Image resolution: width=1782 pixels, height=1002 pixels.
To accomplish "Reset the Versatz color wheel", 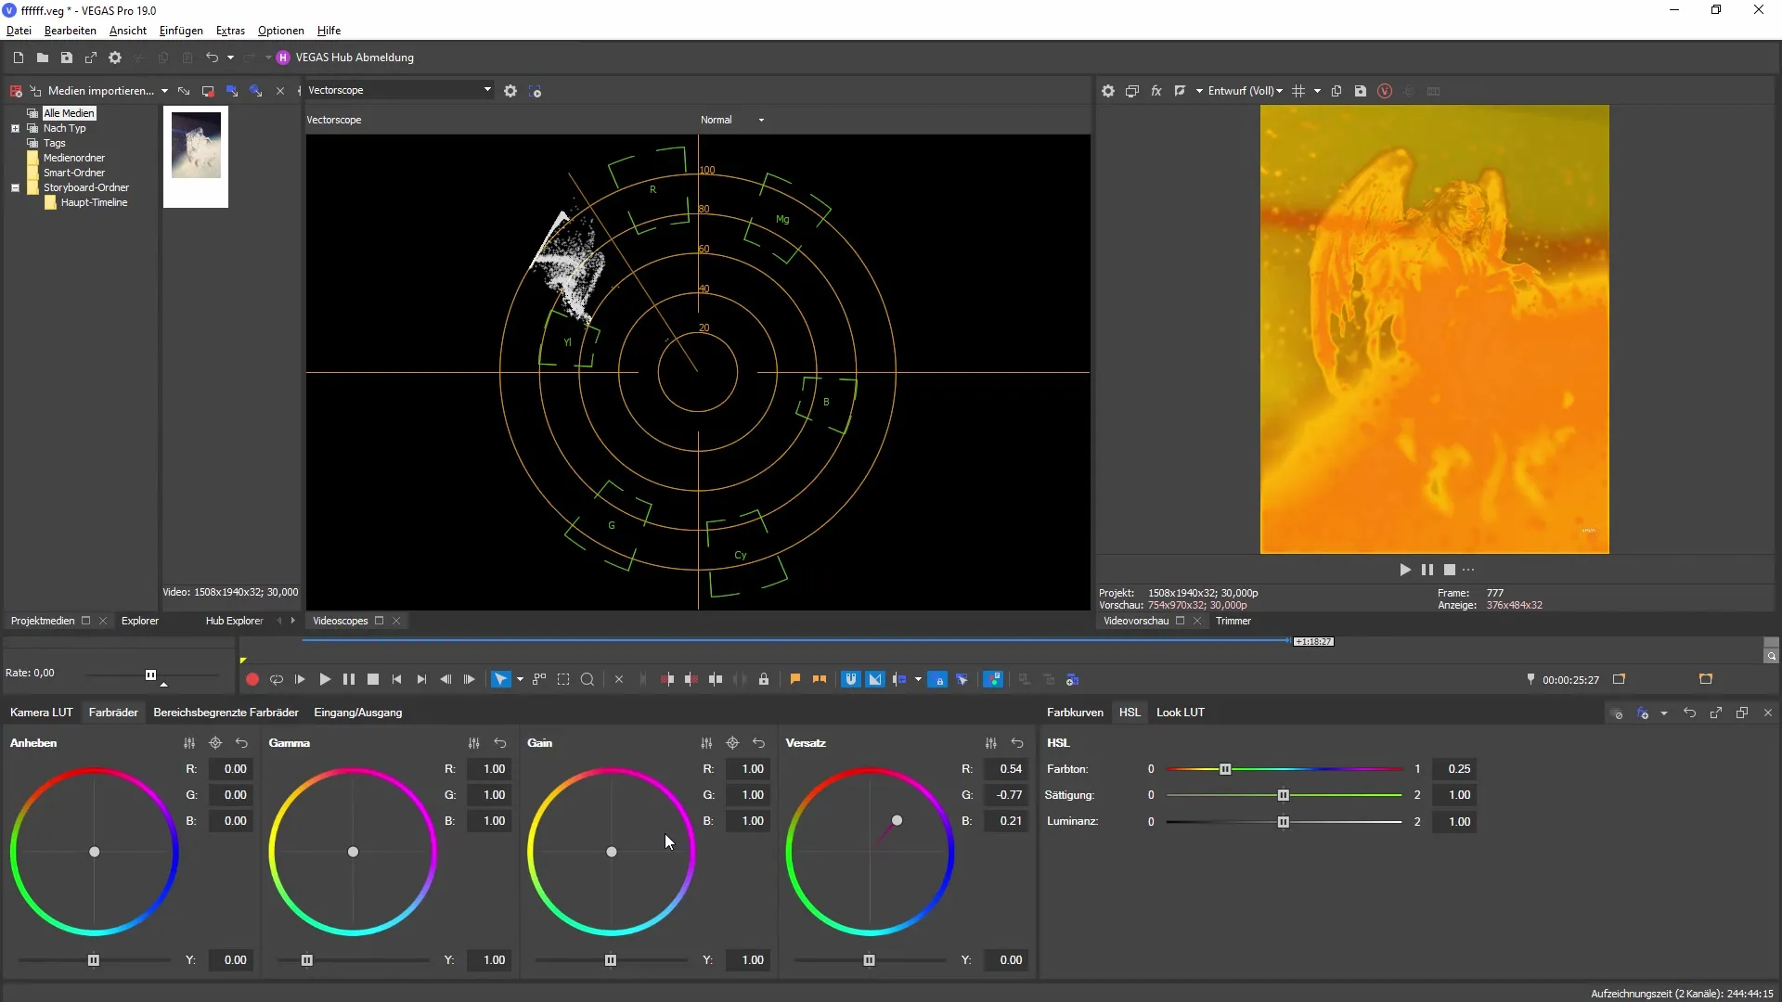I will (1017, 743).
